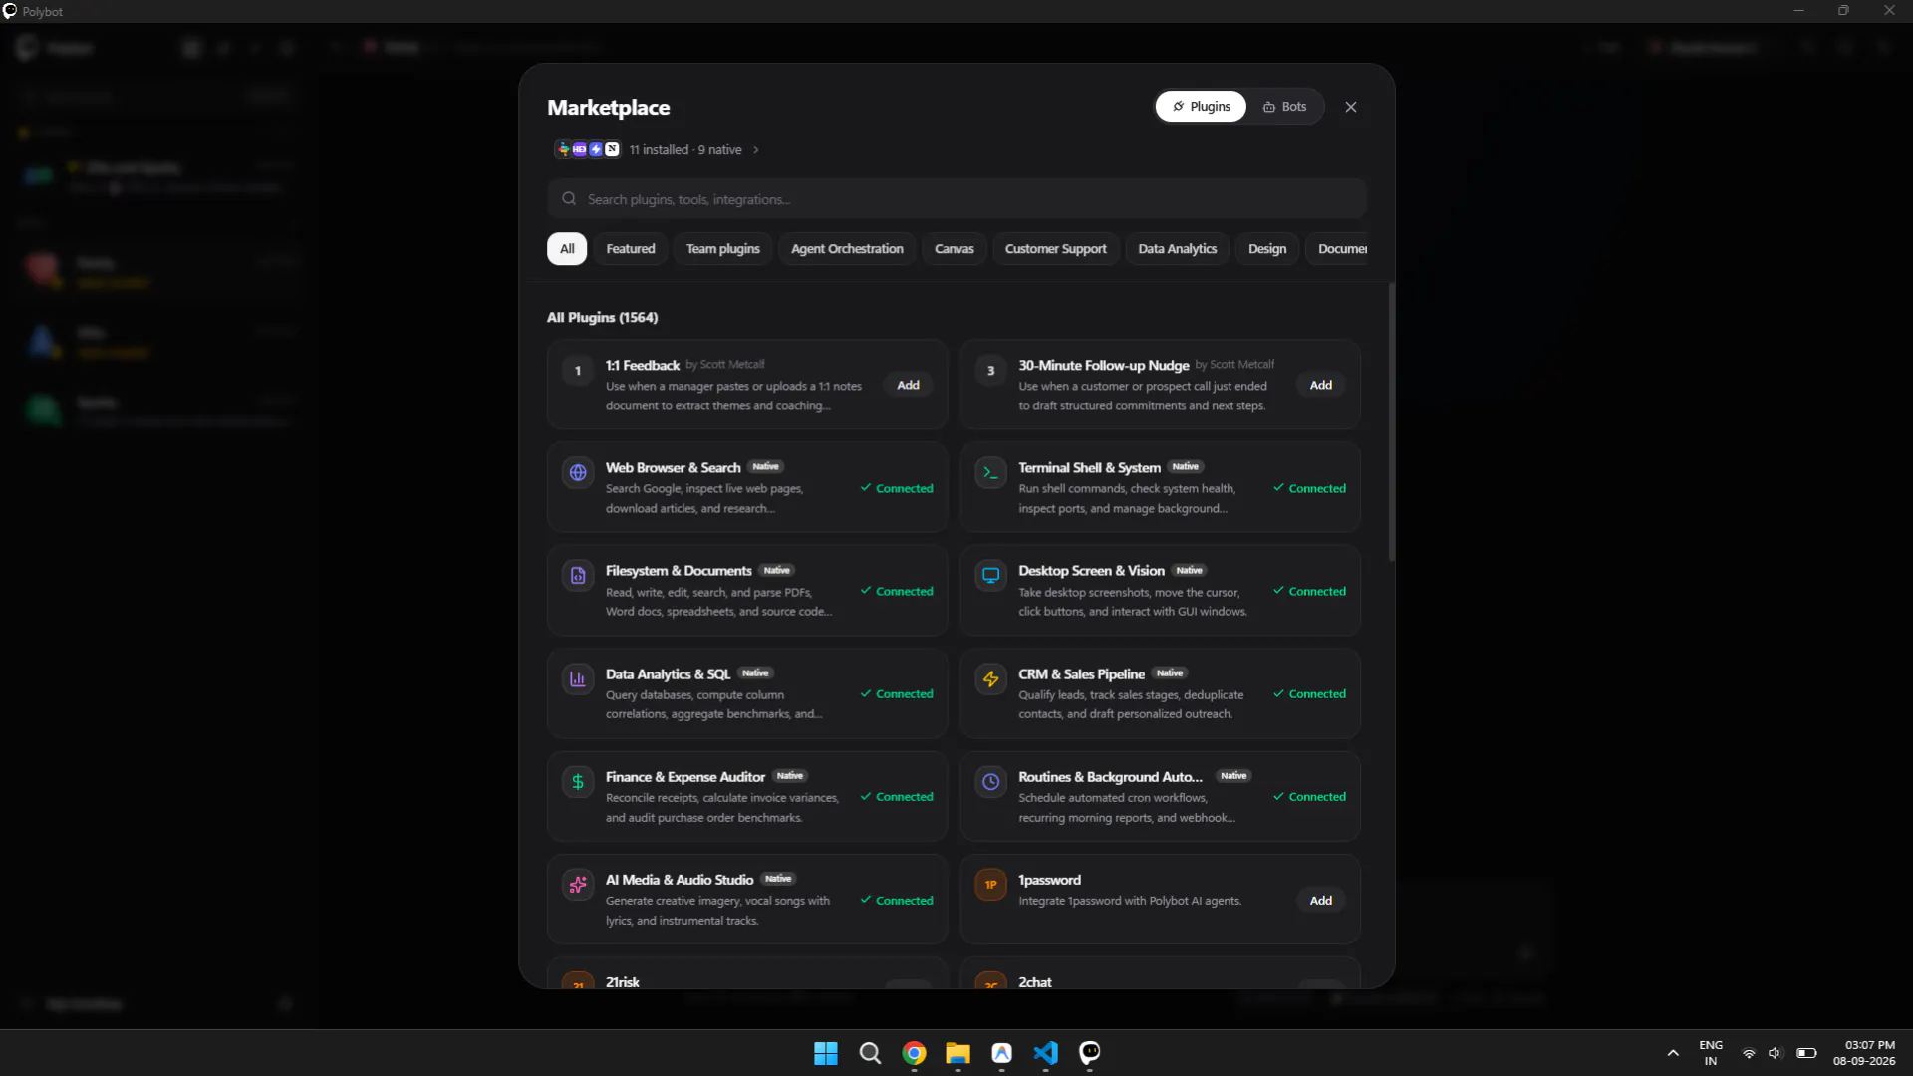Select the Data Analytics category filter

[x=1178, y=249]
